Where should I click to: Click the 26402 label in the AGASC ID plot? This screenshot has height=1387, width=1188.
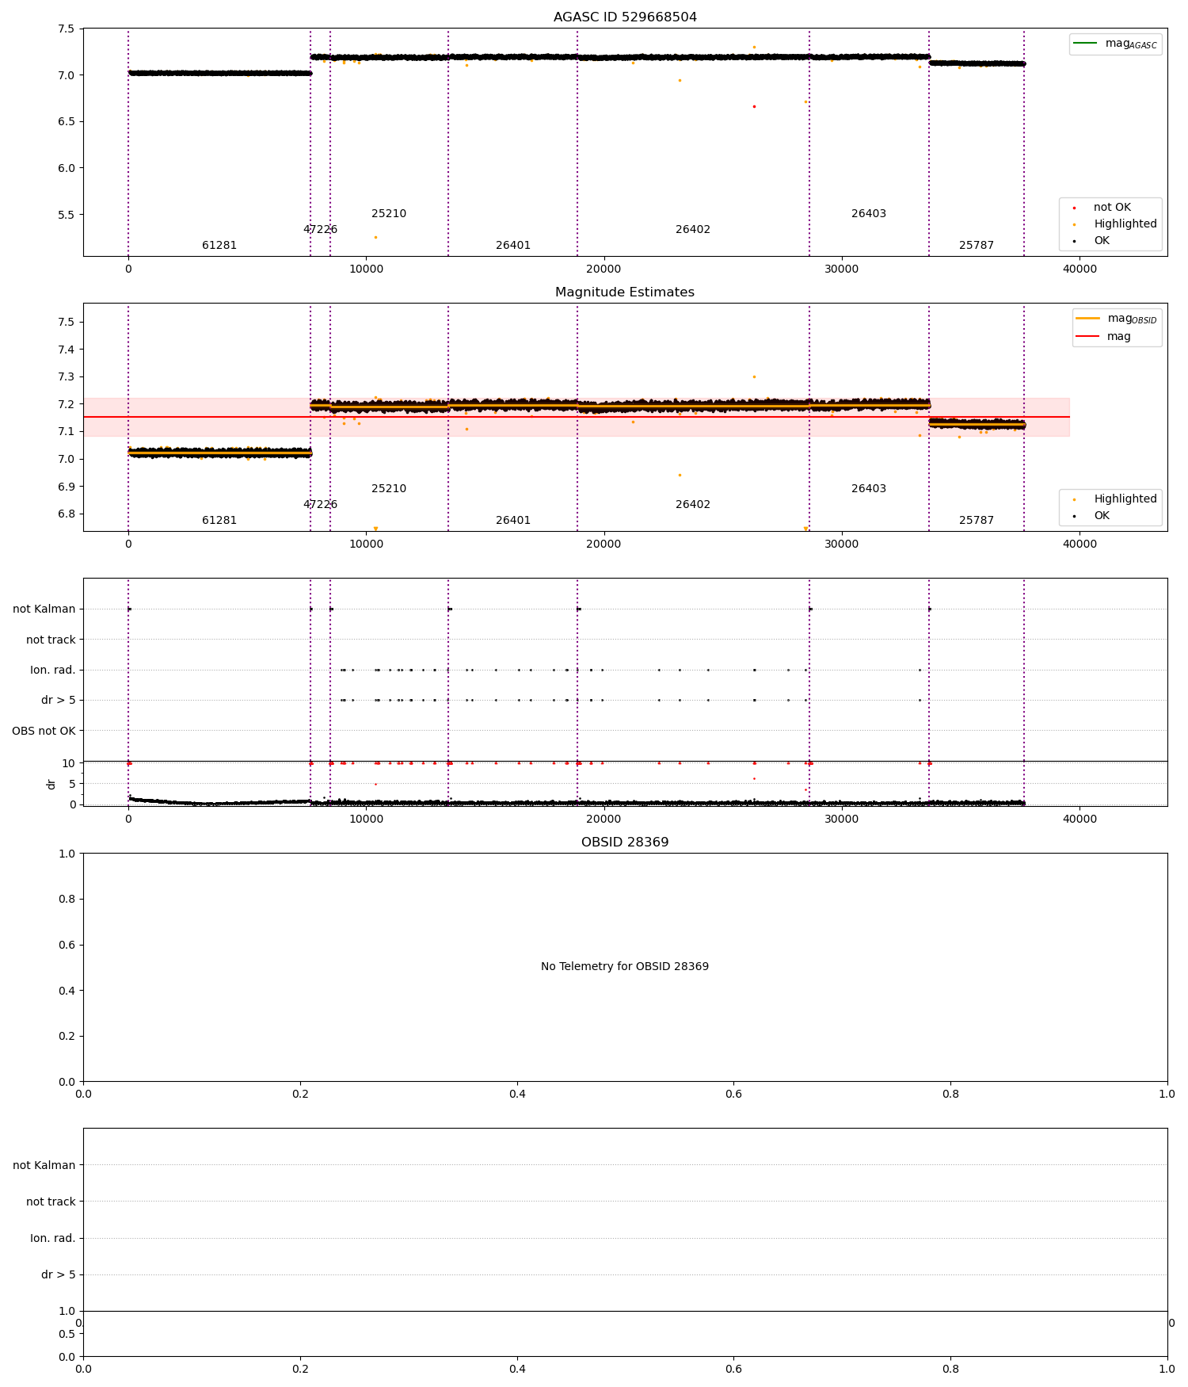(x=693, y=230)
